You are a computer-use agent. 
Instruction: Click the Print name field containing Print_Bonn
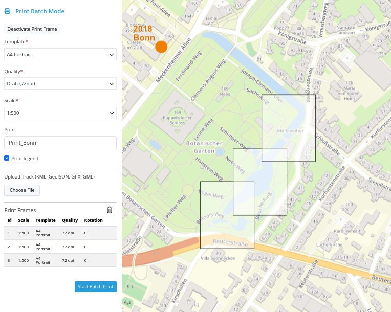[x=60, y=143]
